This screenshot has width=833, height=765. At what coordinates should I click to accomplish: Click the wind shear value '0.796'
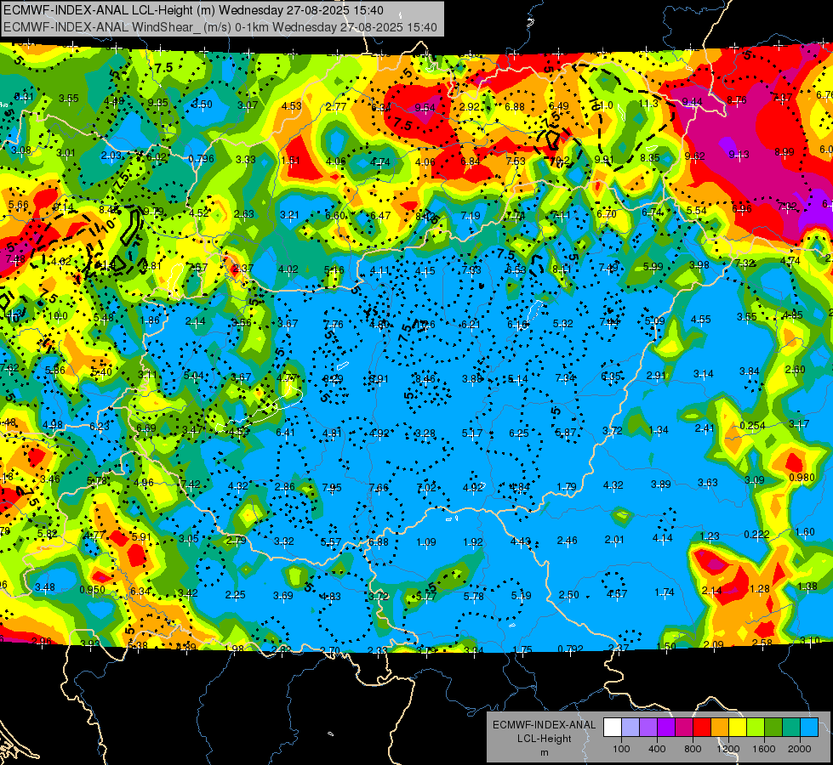point(202,159)
